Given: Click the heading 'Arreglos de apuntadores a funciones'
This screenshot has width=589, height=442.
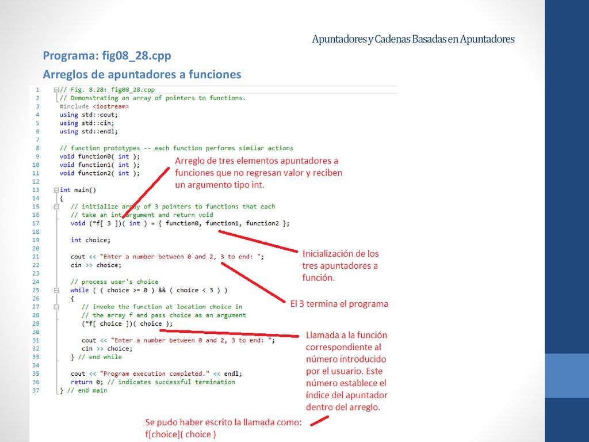Looking at the screenshot, I should tap(142, 74).
